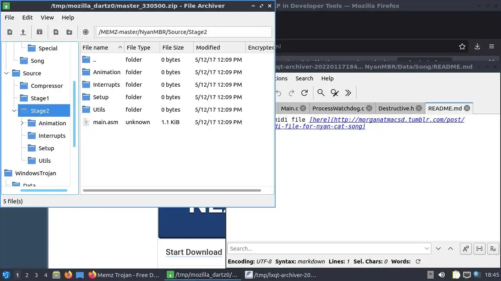This screenshot has height=281, width=501.
Task: Select the WindowsTrojan folder in tree
Action: coord(35,173)
